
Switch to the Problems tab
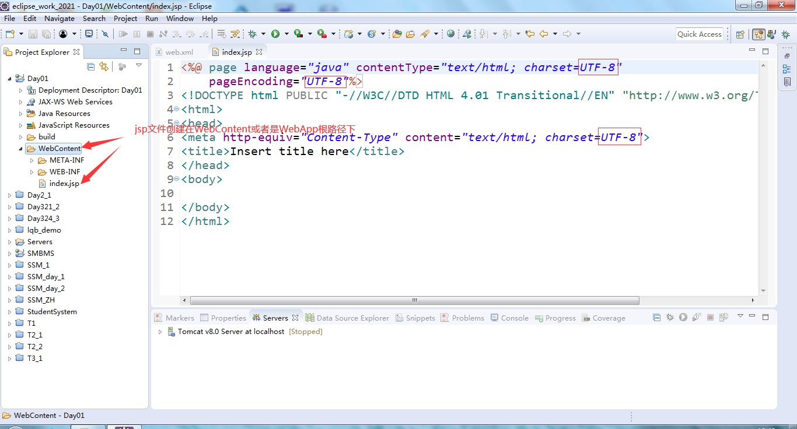click(462, 318)
